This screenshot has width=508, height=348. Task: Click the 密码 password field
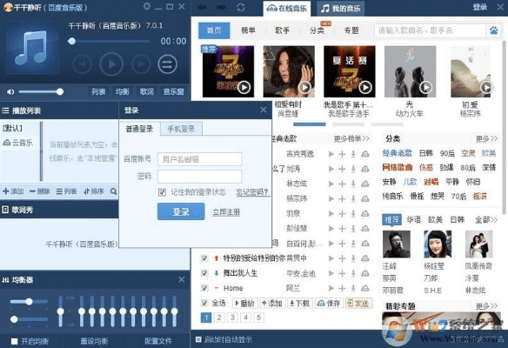click(x=199, y=177)
